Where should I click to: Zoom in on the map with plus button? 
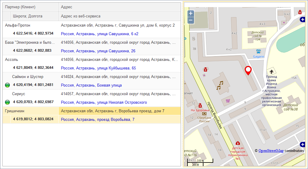(191, 14)
